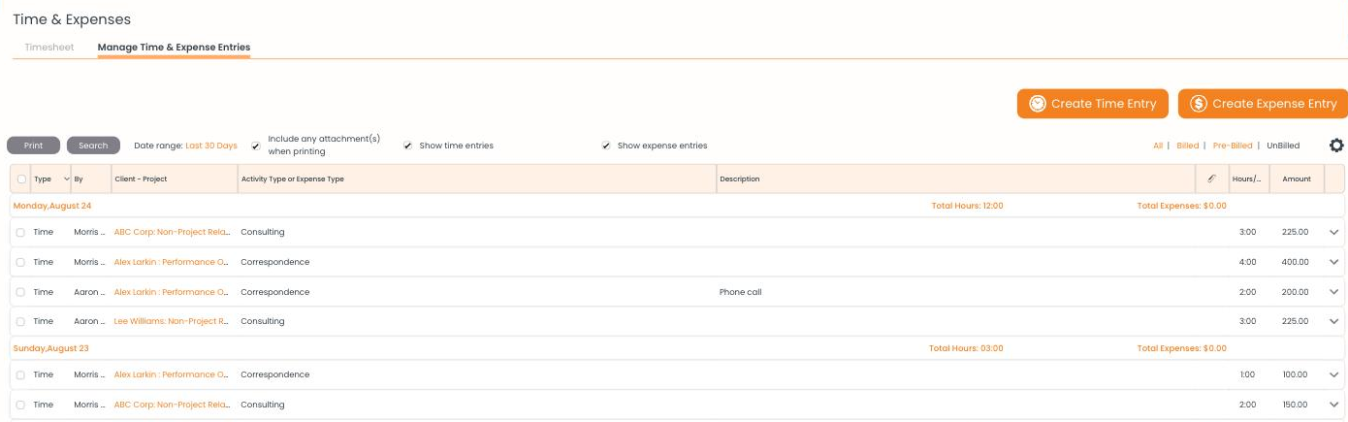Check the row with 150.00 amount
Screen dimensions: 1348x422
(x=20, y=404)
